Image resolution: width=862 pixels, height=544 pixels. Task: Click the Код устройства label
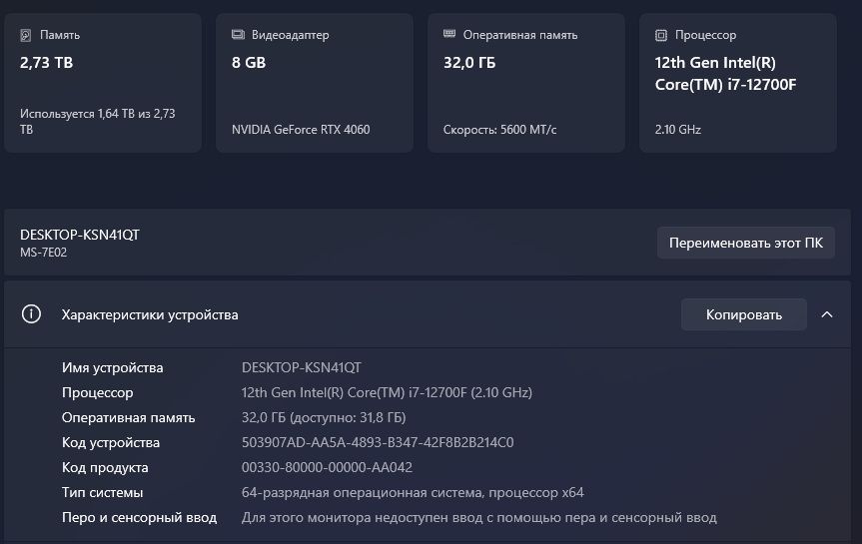[111, 443]
